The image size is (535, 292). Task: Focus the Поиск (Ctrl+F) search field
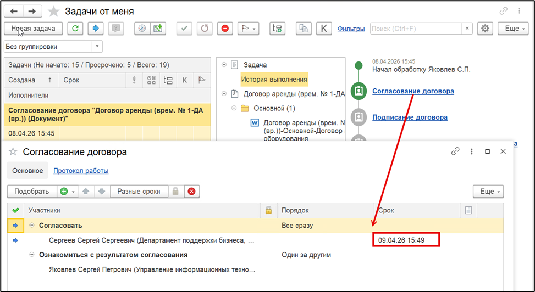416,29
